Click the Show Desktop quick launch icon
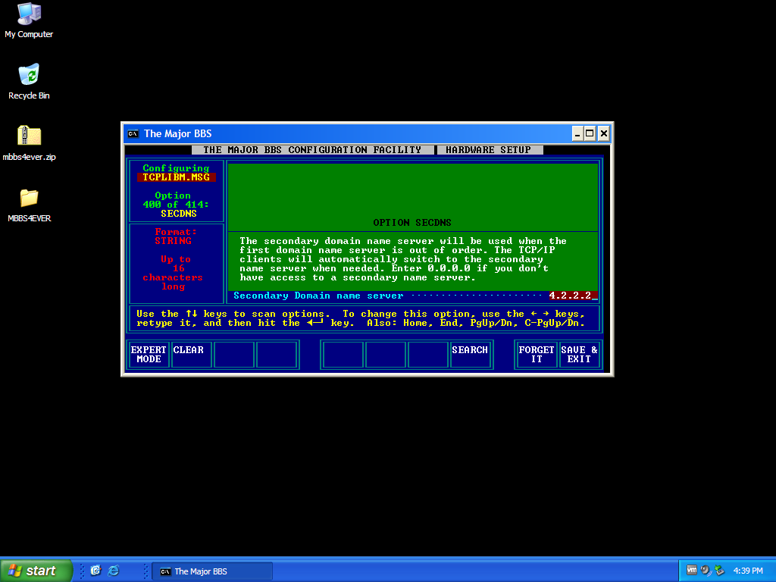 (95, 571)
